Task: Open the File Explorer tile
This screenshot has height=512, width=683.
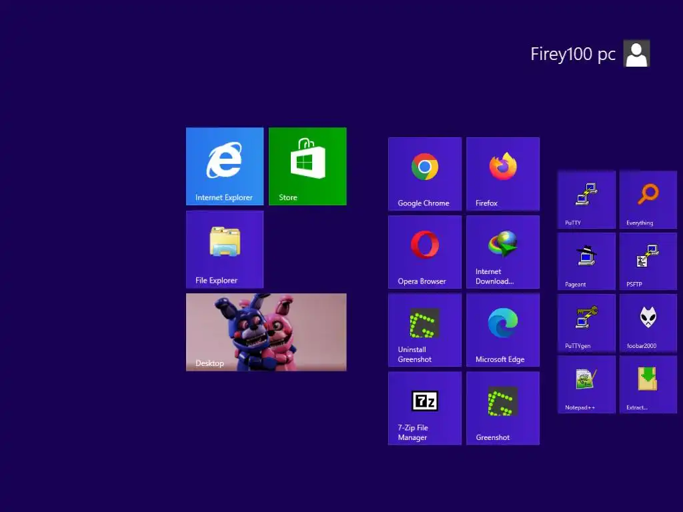Action: pyautogui.click(x=224, y=249)
